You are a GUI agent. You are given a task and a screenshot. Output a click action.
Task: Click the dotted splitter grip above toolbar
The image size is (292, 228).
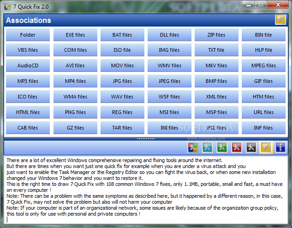[x=146, y=139]
